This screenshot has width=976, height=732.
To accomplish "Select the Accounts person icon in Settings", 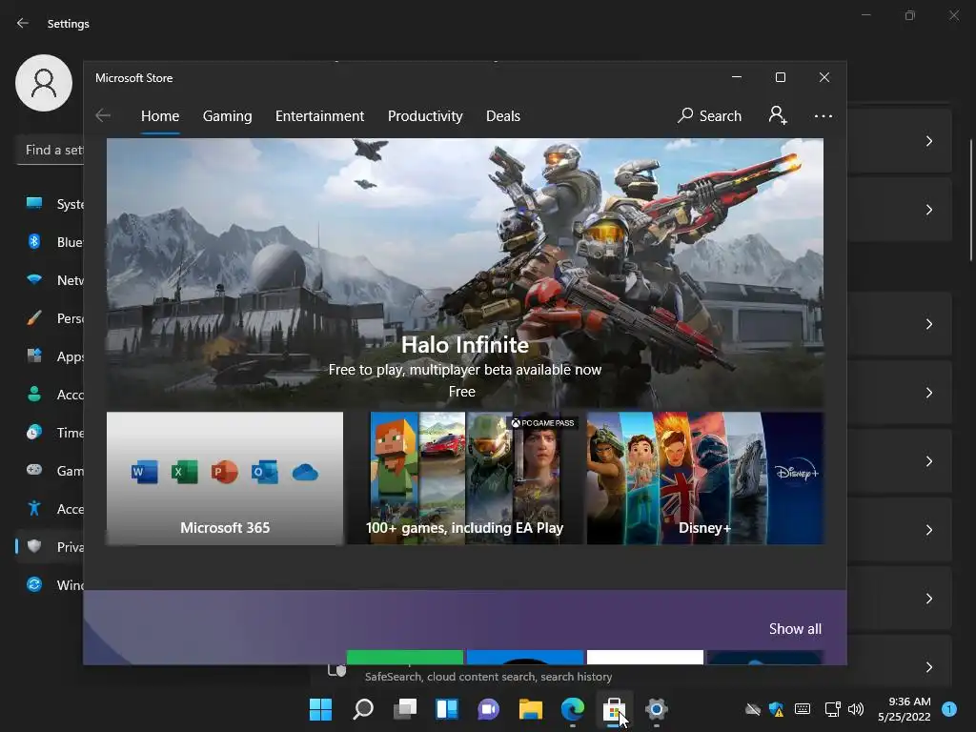I will [x=34, y=394].
